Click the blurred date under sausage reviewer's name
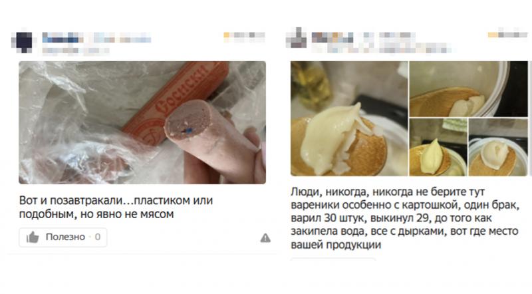Screen dimensions: 532x294 pyautogui.click(x=76, y=51)
